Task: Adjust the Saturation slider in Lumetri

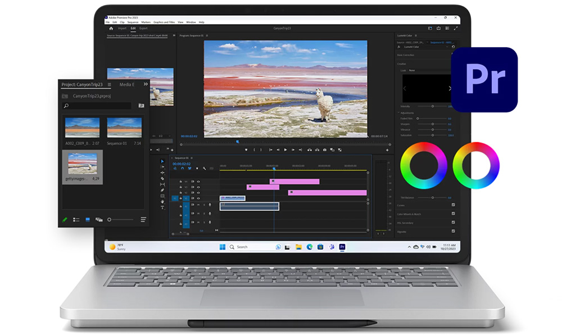Action: click(x=433, y=135)
